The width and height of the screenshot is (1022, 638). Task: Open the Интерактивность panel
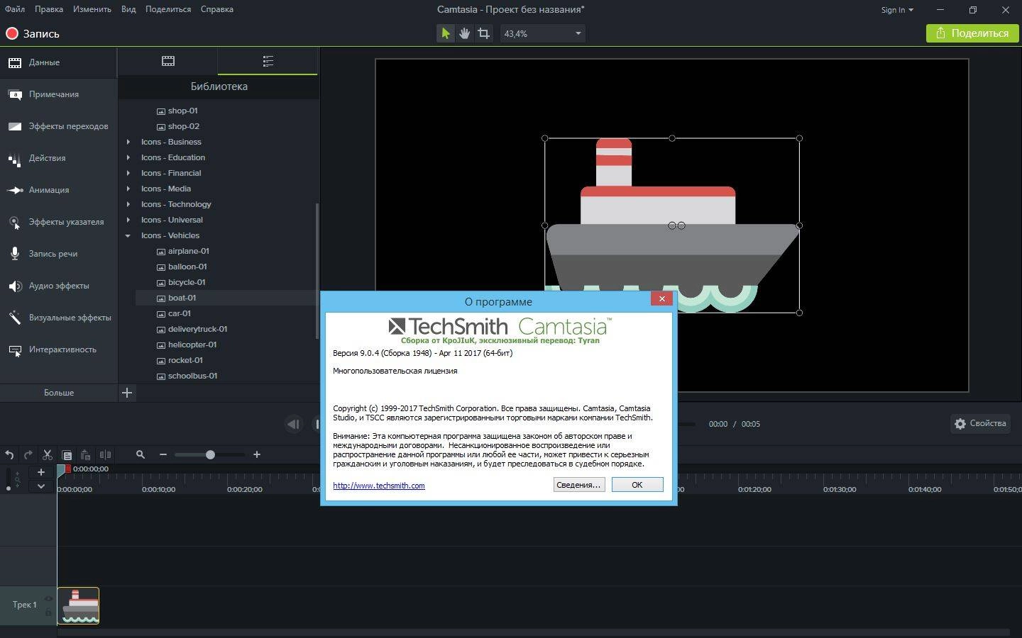click(58, 349)
